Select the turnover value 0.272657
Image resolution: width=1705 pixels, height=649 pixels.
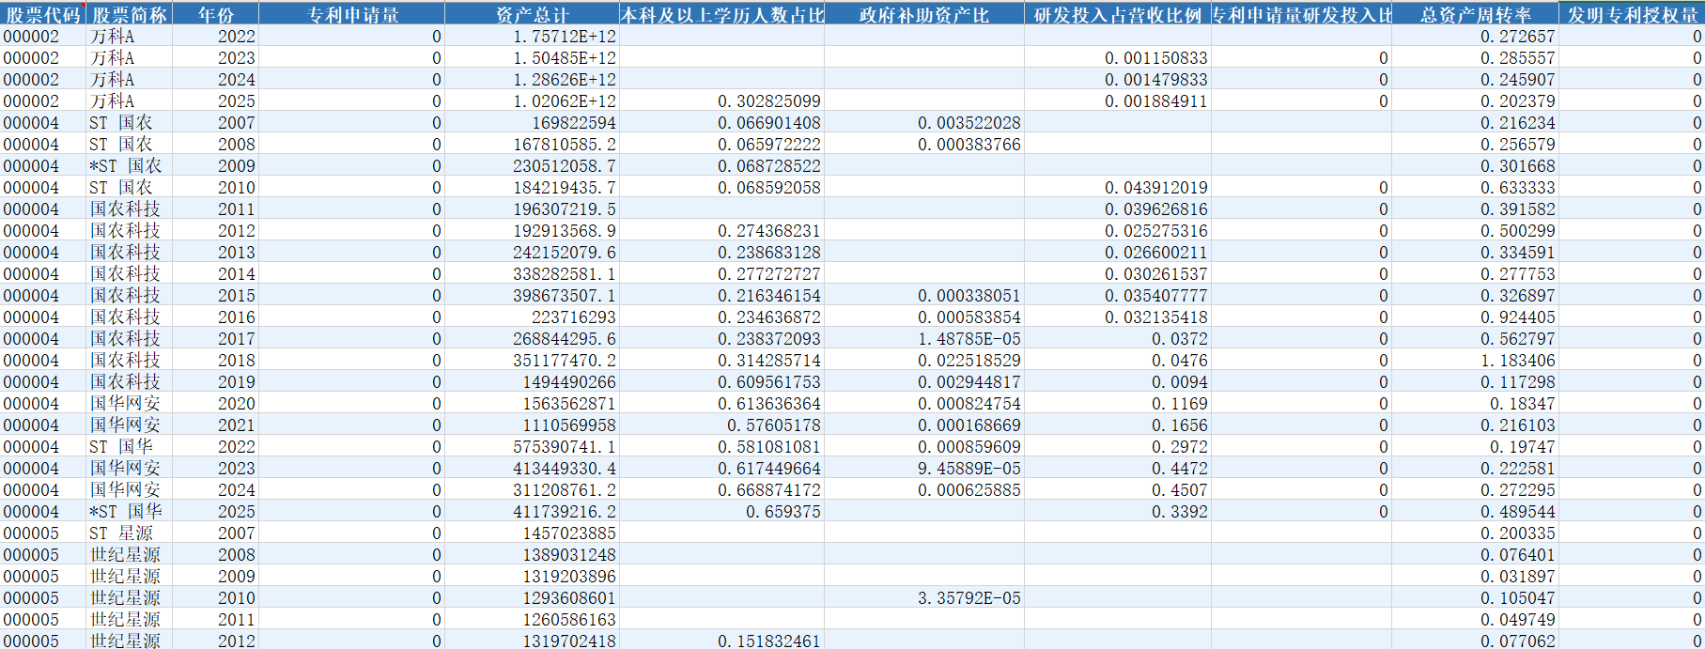[1475, 36]
